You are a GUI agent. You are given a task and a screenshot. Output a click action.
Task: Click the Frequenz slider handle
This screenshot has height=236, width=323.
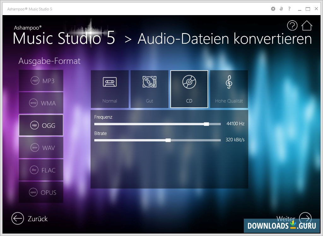point(206,124)
